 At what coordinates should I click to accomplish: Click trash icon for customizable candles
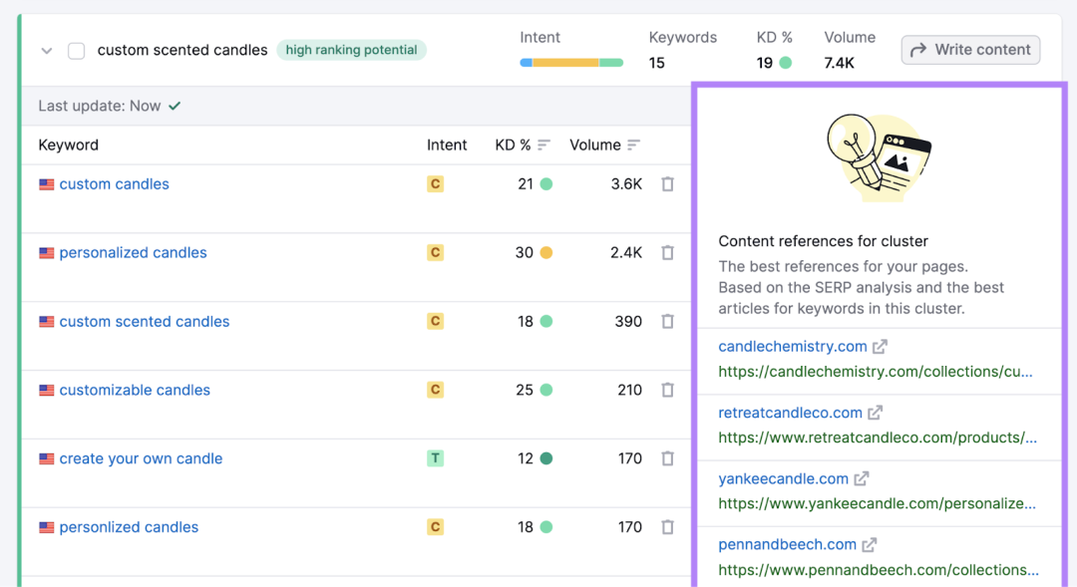pyautogui.click(x=667, y=390)
